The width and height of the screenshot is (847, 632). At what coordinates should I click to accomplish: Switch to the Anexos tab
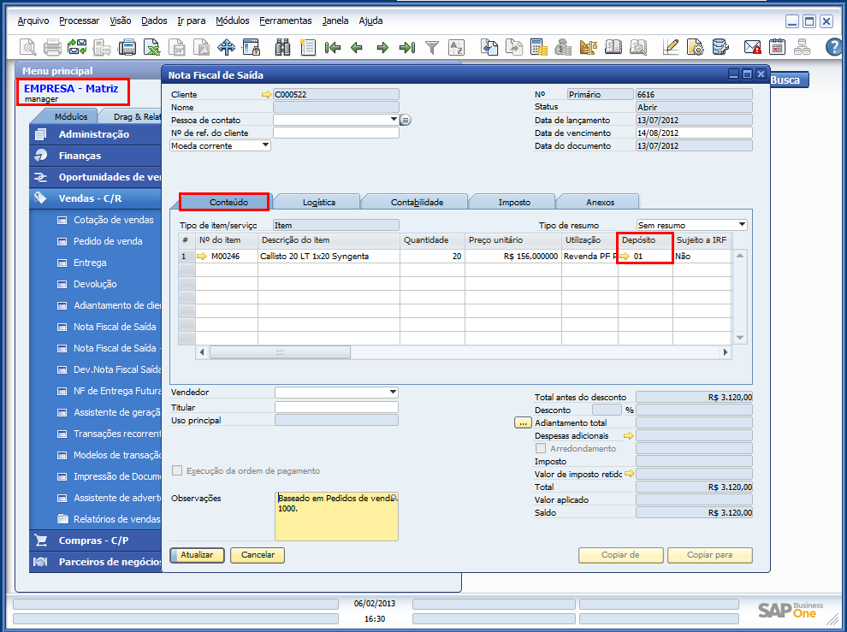[x=600, y=202]
